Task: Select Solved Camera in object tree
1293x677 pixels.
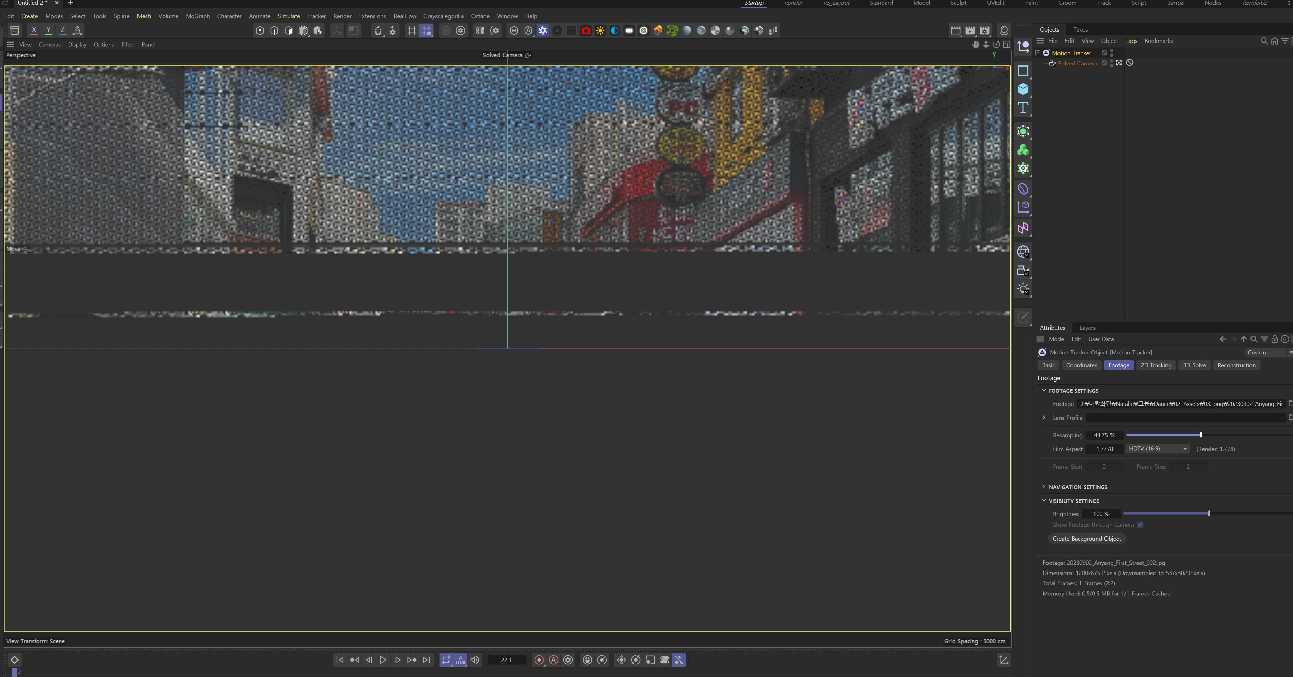Action: click(1077, 63)
